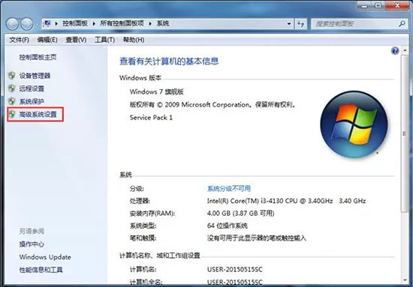Open the 查看(V) menu
This screenshot has height=287, width=413.
tap(76, 40)
